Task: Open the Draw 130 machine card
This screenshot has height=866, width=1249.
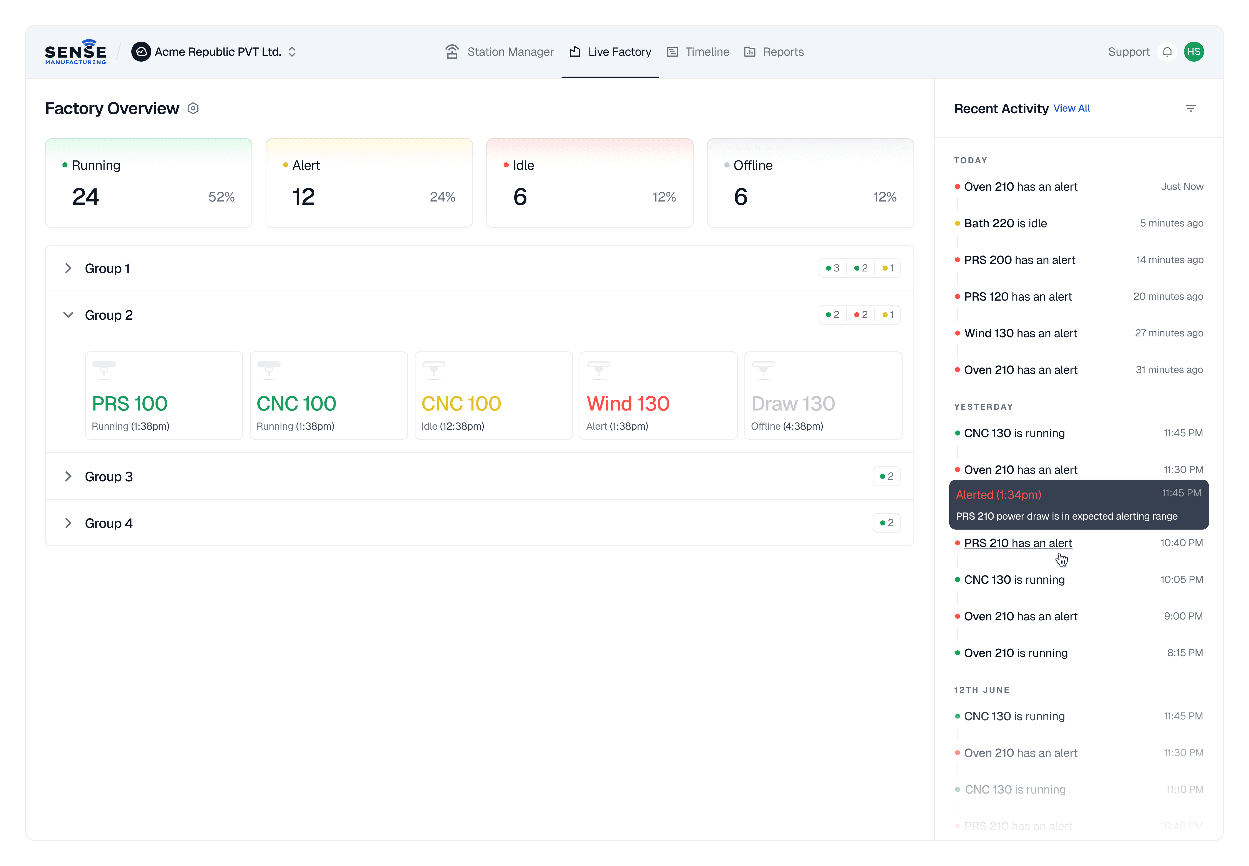Action: pyautogui.click(x=823, y=396)
